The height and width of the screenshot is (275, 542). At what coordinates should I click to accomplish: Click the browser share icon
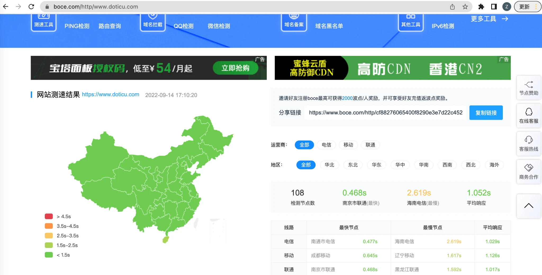point(452,7)
